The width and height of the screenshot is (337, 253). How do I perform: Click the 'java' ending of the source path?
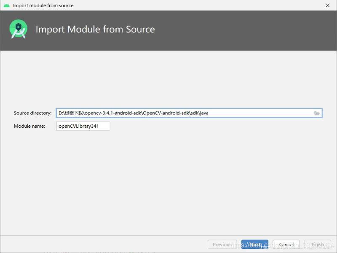click(x=204, y=113)
